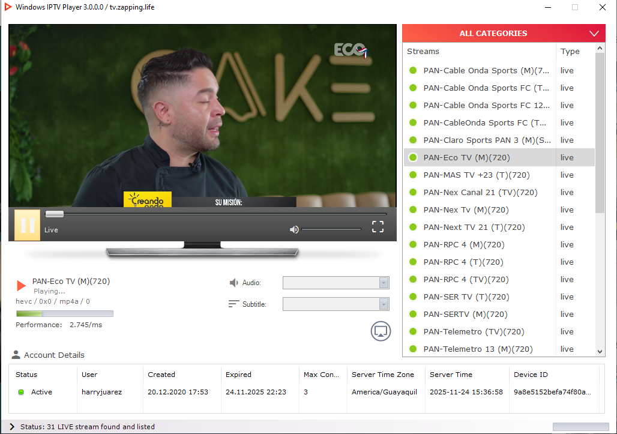Select PAN-Next TV 21 (T)(720) stream
Screen dimensions: 617x434
[499, 227]
